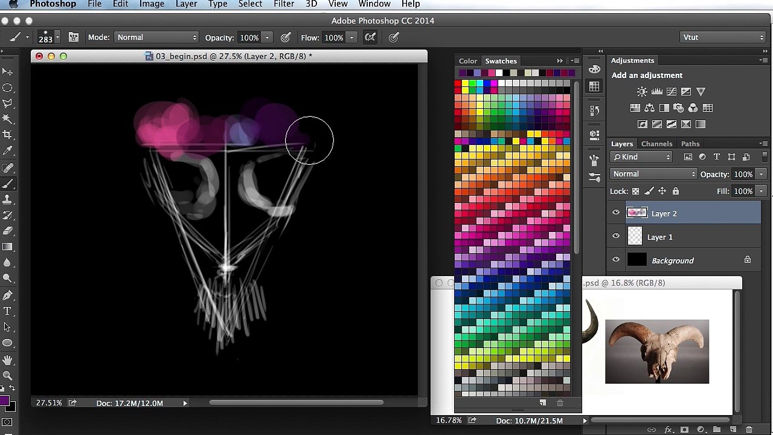Open the layer Opacity arrow
The width and height of the screenshot is (773, 435).
click(762, 174)
